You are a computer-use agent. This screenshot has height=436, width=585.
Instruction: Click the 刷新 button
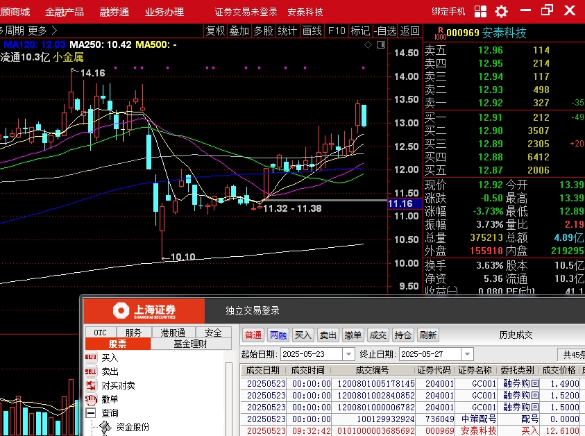coord(428,335)
